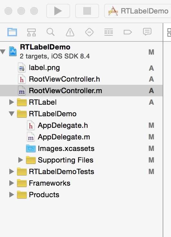Show the Report navigator speech bubble icon

click(147, 32)
